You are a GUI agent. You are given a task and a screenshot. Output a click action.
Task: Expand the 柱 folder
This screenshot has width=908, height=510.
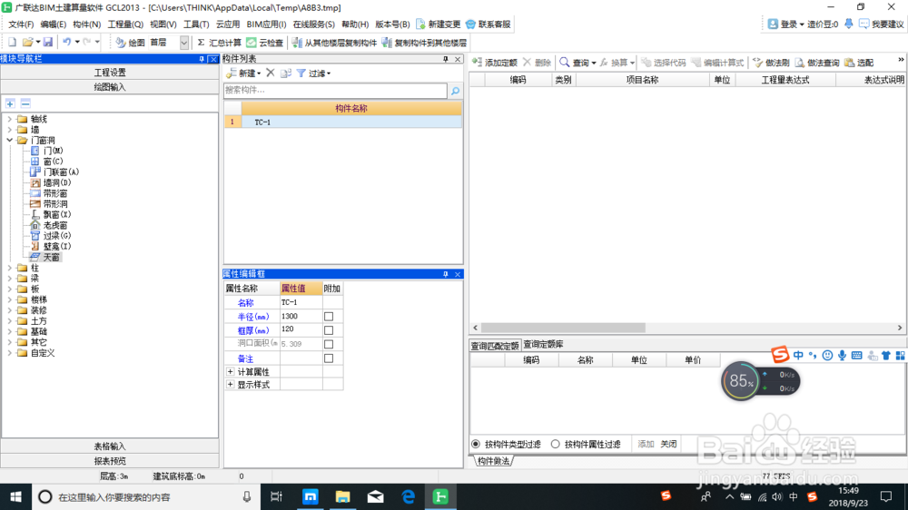[10, 268]
